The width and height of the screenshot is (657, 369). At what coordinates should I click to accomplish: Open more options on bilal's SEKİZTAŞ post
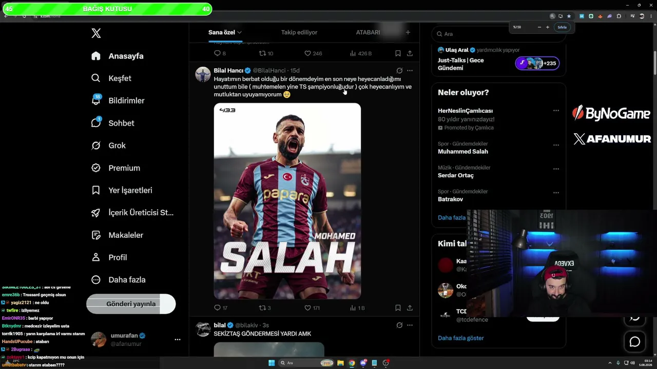[x=410, y=325]
